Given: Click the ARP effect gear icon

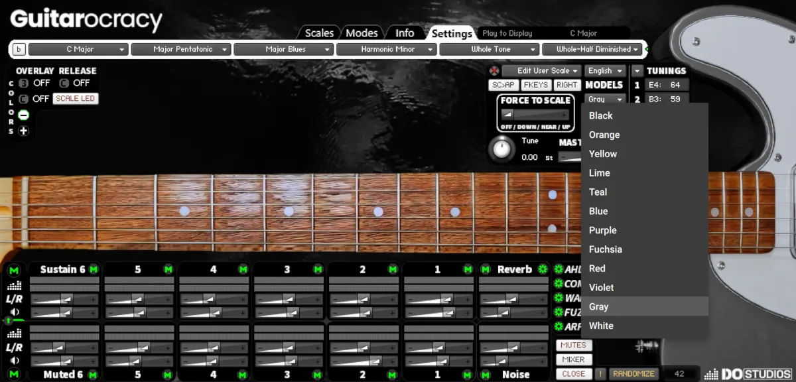Looking at the screenshot, I should (x=558, y=327).
